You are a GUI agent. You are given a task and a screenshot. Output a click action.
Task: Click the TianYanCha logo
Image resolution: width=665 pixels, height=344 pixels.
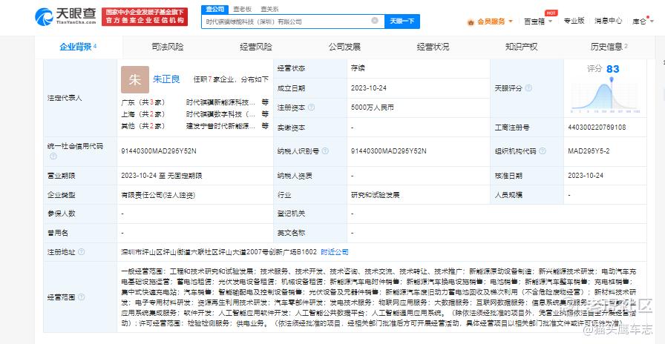click(66, 17)
